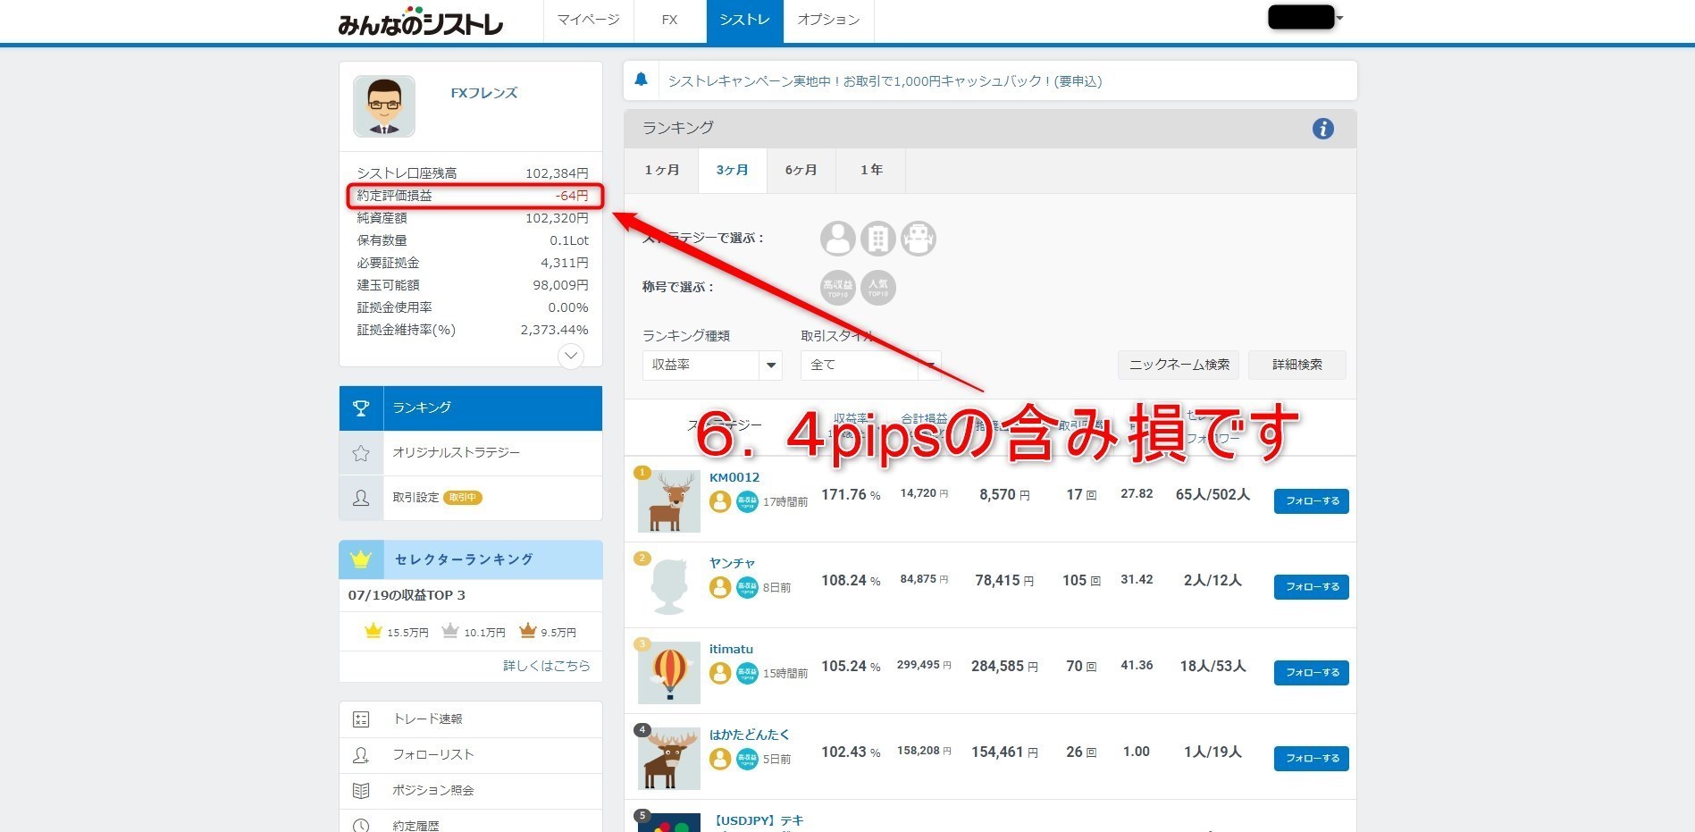Click the trophy ランキング sidebar icon
The width and height of the screenshot is (1695, 832).
[361, 408]
